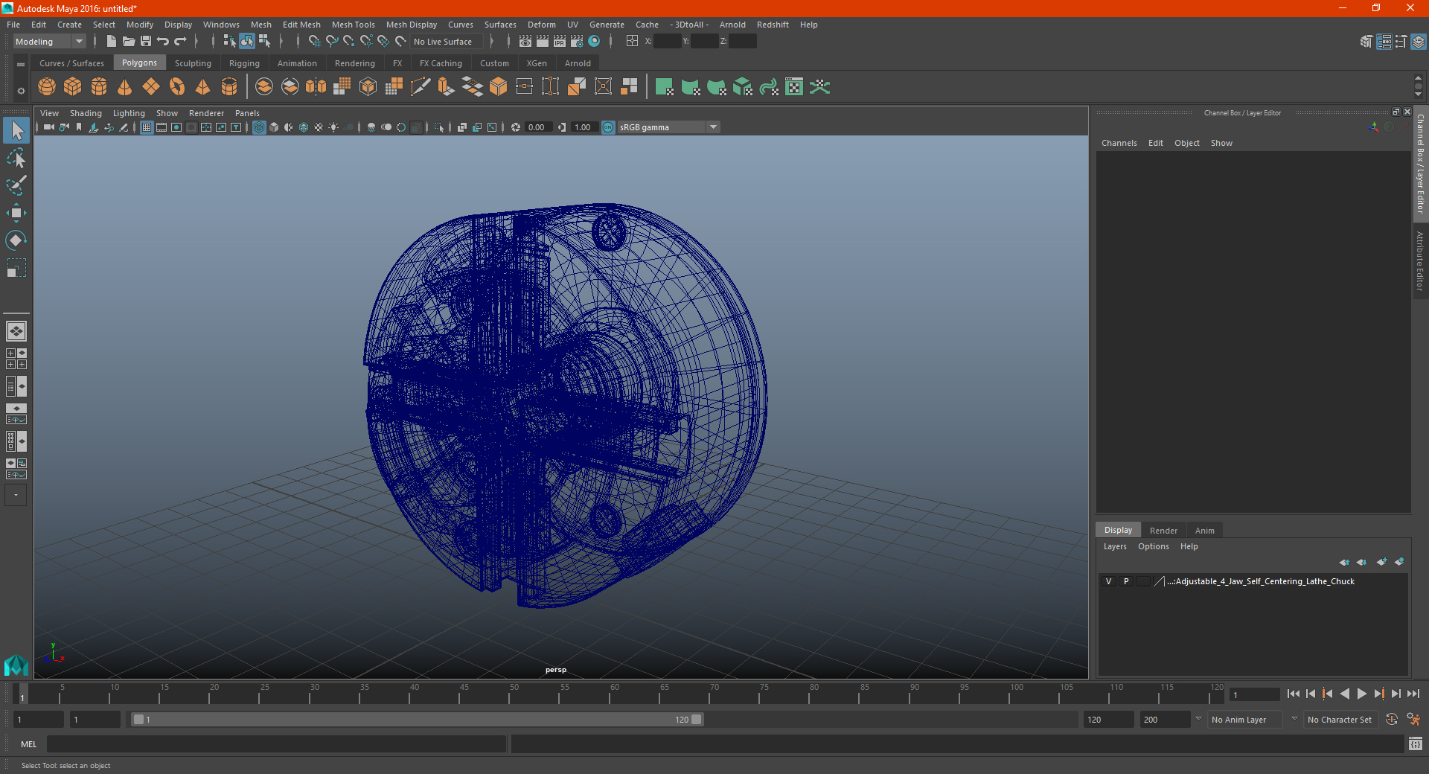
Task: Create a polygon cone from the shelf
Action: click(x=125, y=87)
